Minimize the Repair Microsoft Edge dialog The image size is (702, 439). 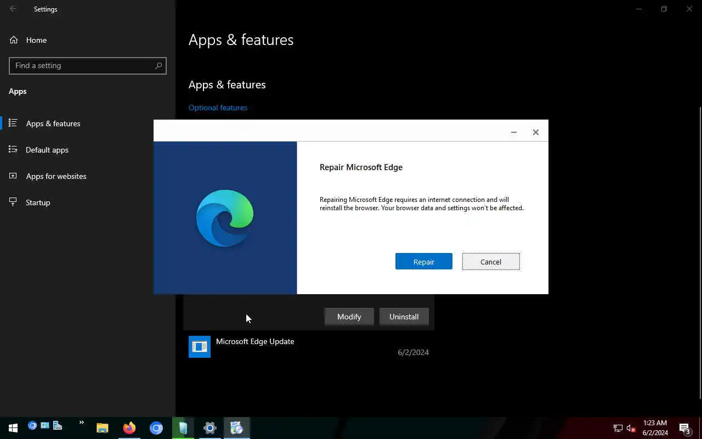513,132
